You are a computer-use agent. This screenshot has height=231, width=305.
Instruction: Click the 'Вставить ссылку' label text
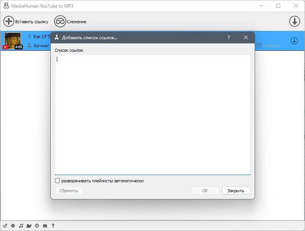(32, 22)
